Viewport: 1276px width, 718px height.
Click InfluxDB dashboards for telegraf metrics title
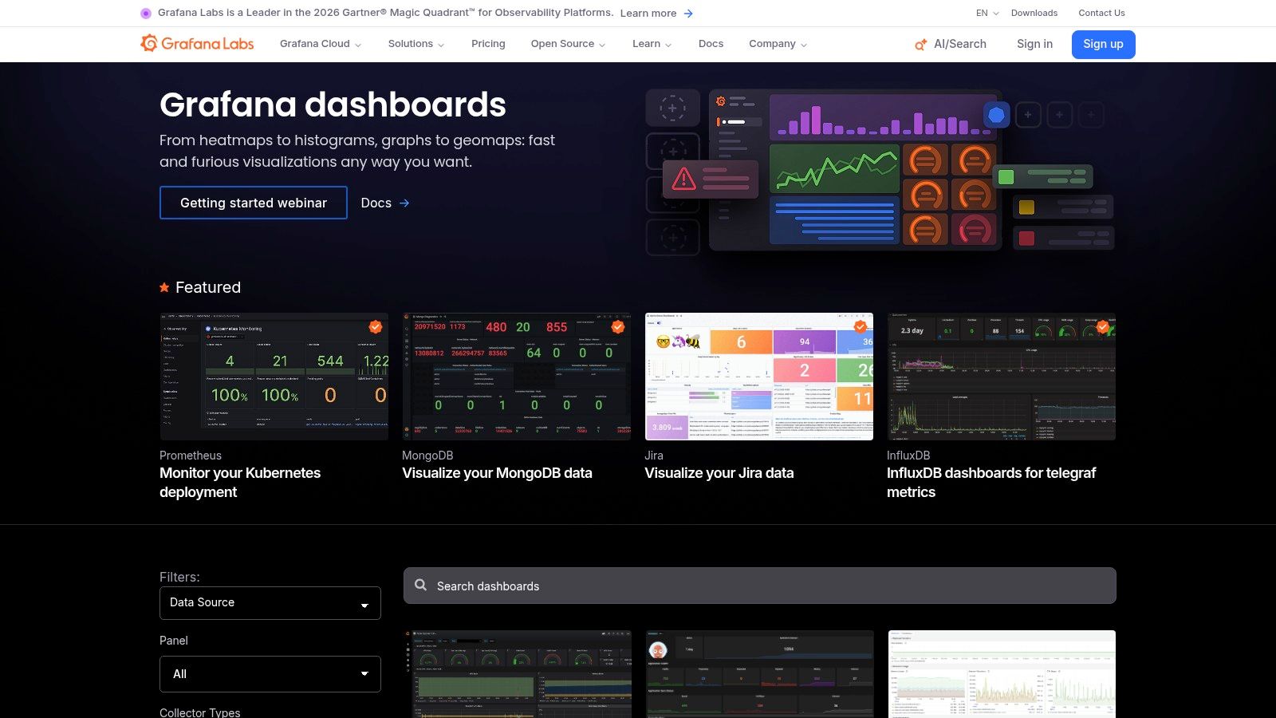coord(991,483)
